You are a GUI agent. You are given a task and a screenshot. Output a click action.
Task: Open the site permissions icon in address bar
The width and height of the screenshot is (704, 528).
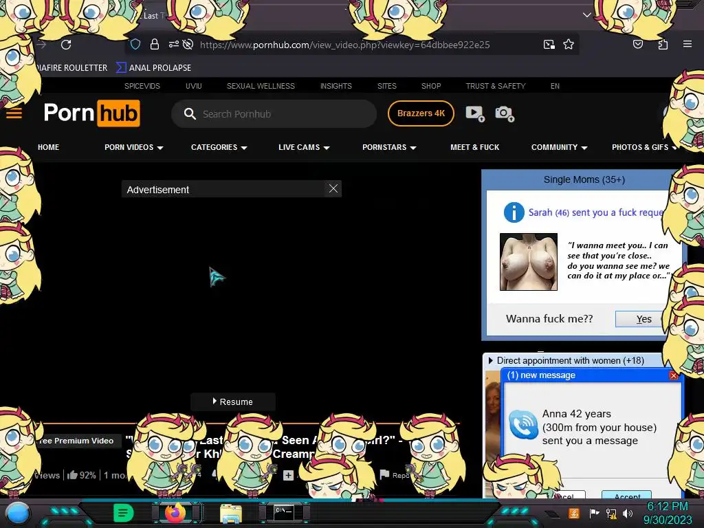click(x=173, y=44)
